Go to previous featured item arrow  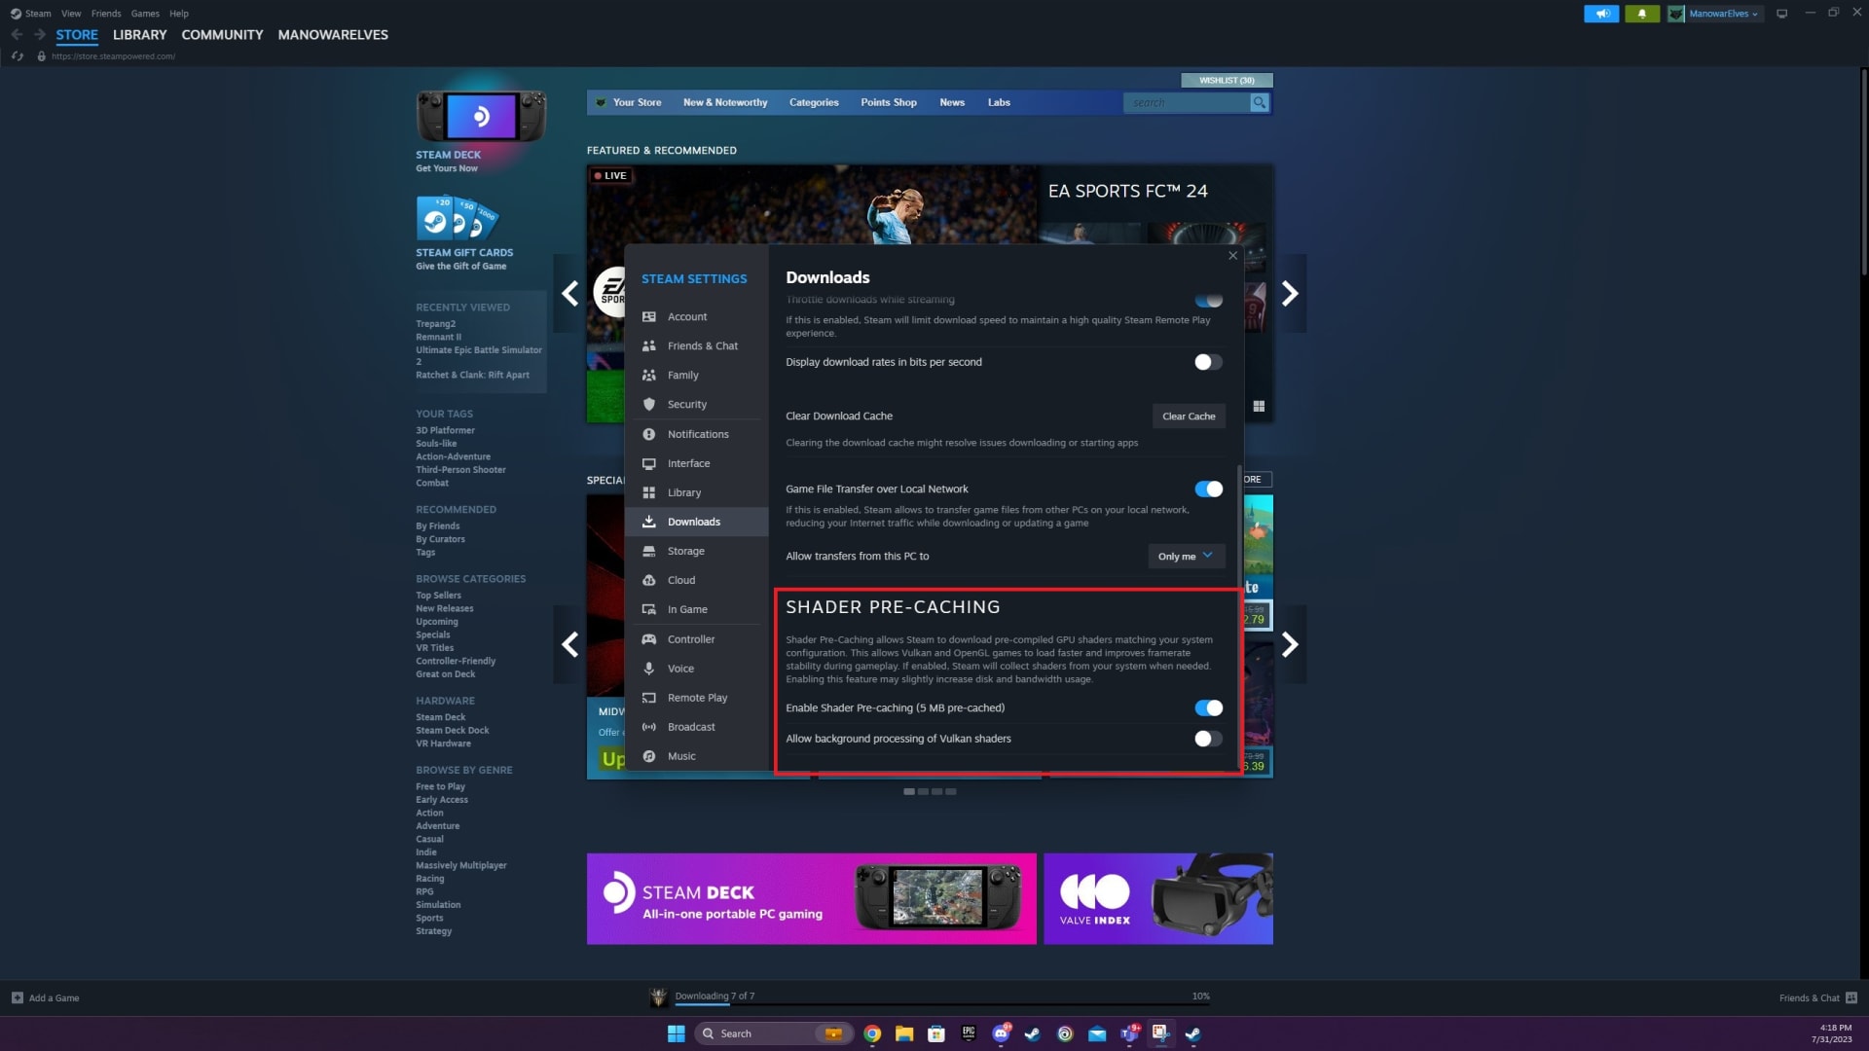pos(569,294)
